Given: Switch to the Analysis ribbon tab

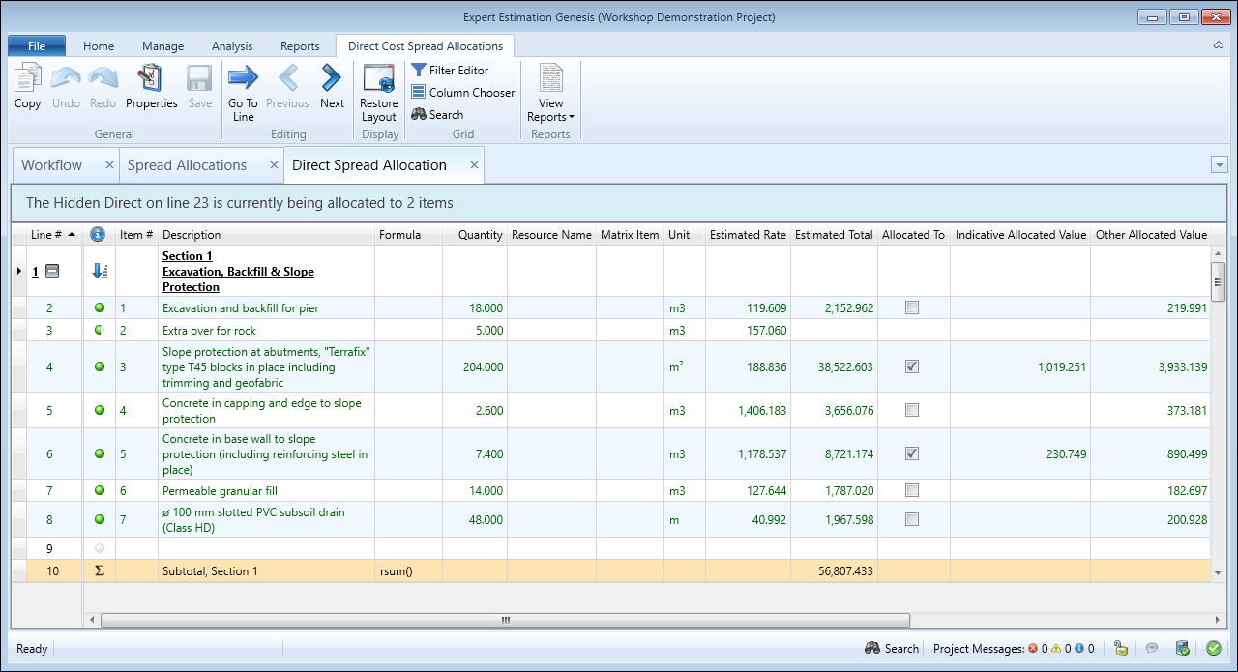Looking at the screenshot, I should 231,46.
